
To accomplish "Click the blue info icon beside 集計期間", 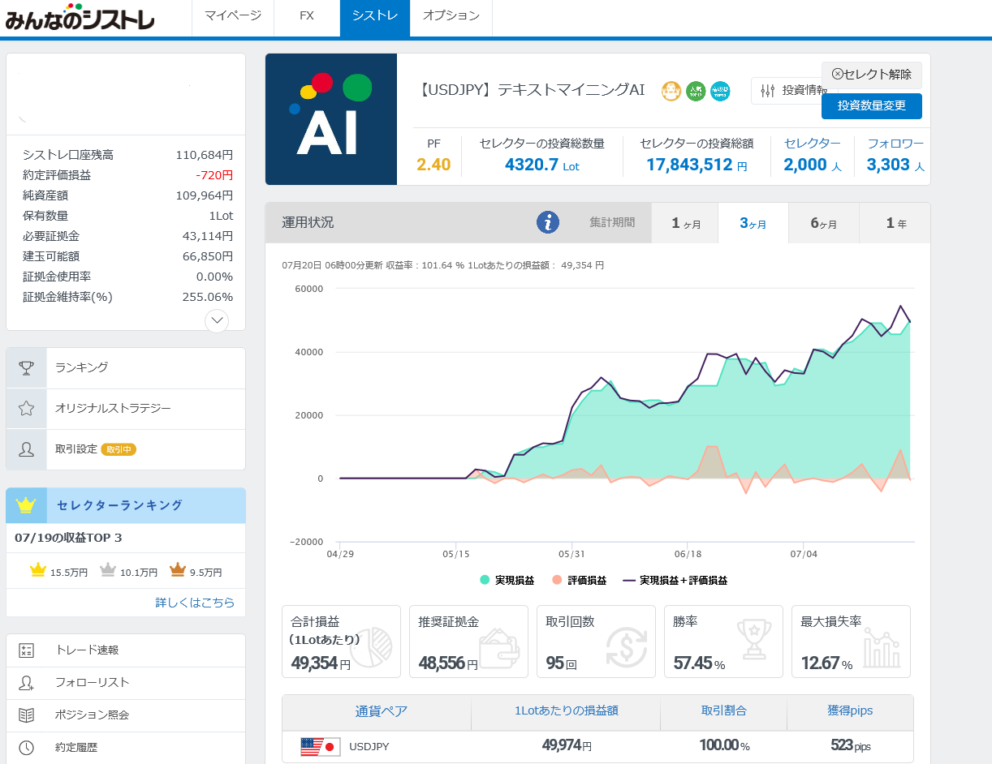I will pos(548,222).
